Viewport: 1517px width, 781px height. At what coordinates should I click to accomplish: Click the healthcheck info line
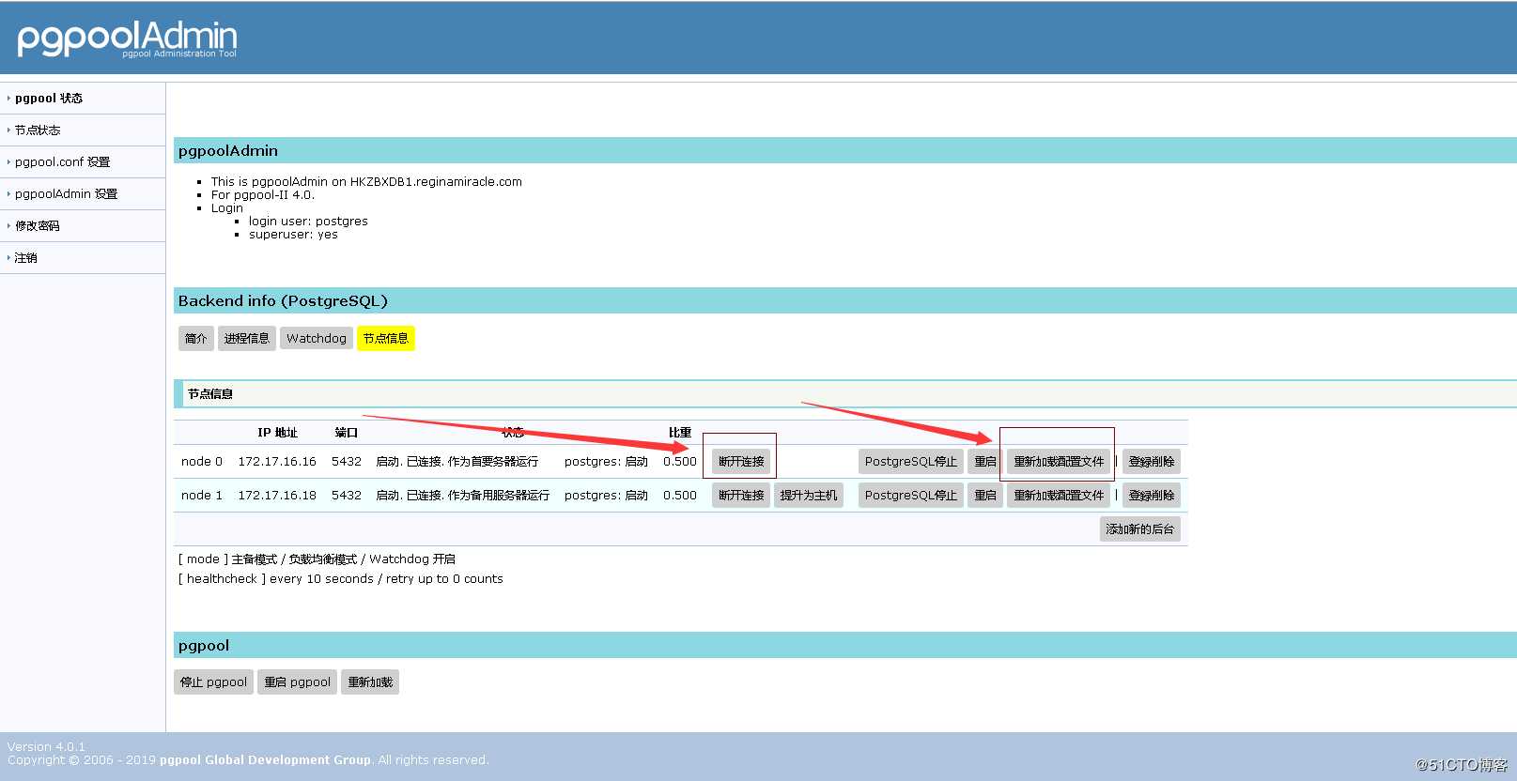[341, 579]
